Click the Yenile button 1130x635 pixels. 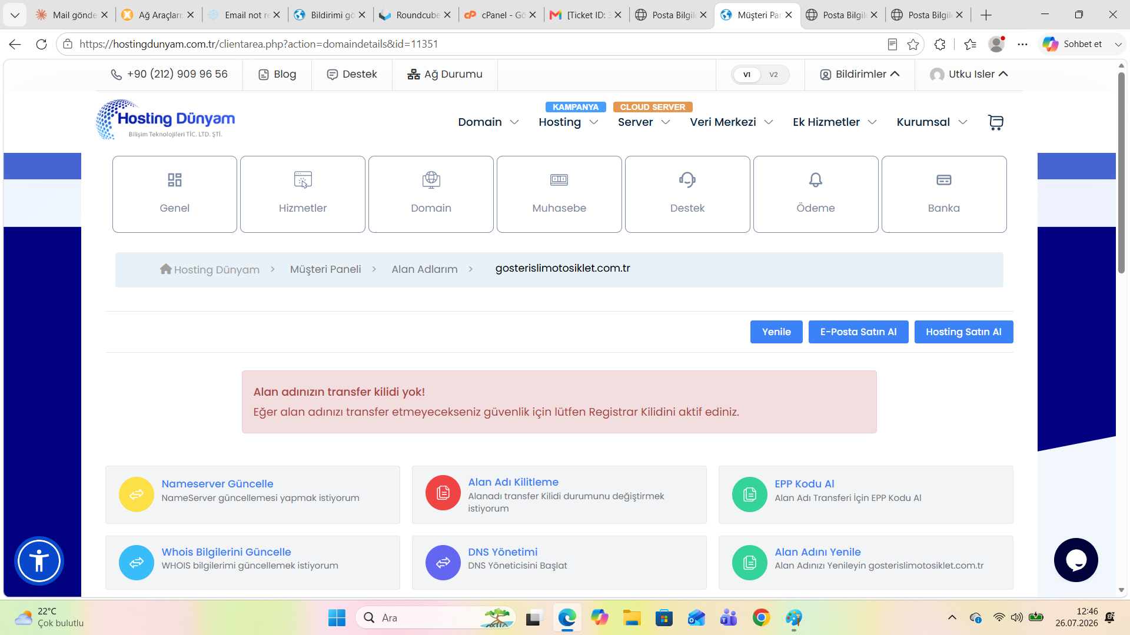(776, 332)
